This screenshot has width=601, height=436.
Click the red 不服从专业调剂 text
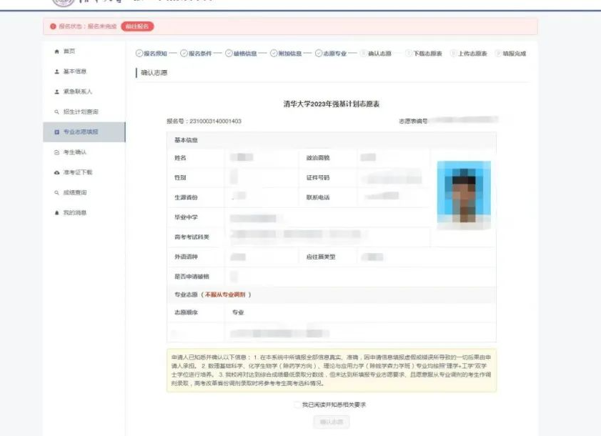point(225,295)
